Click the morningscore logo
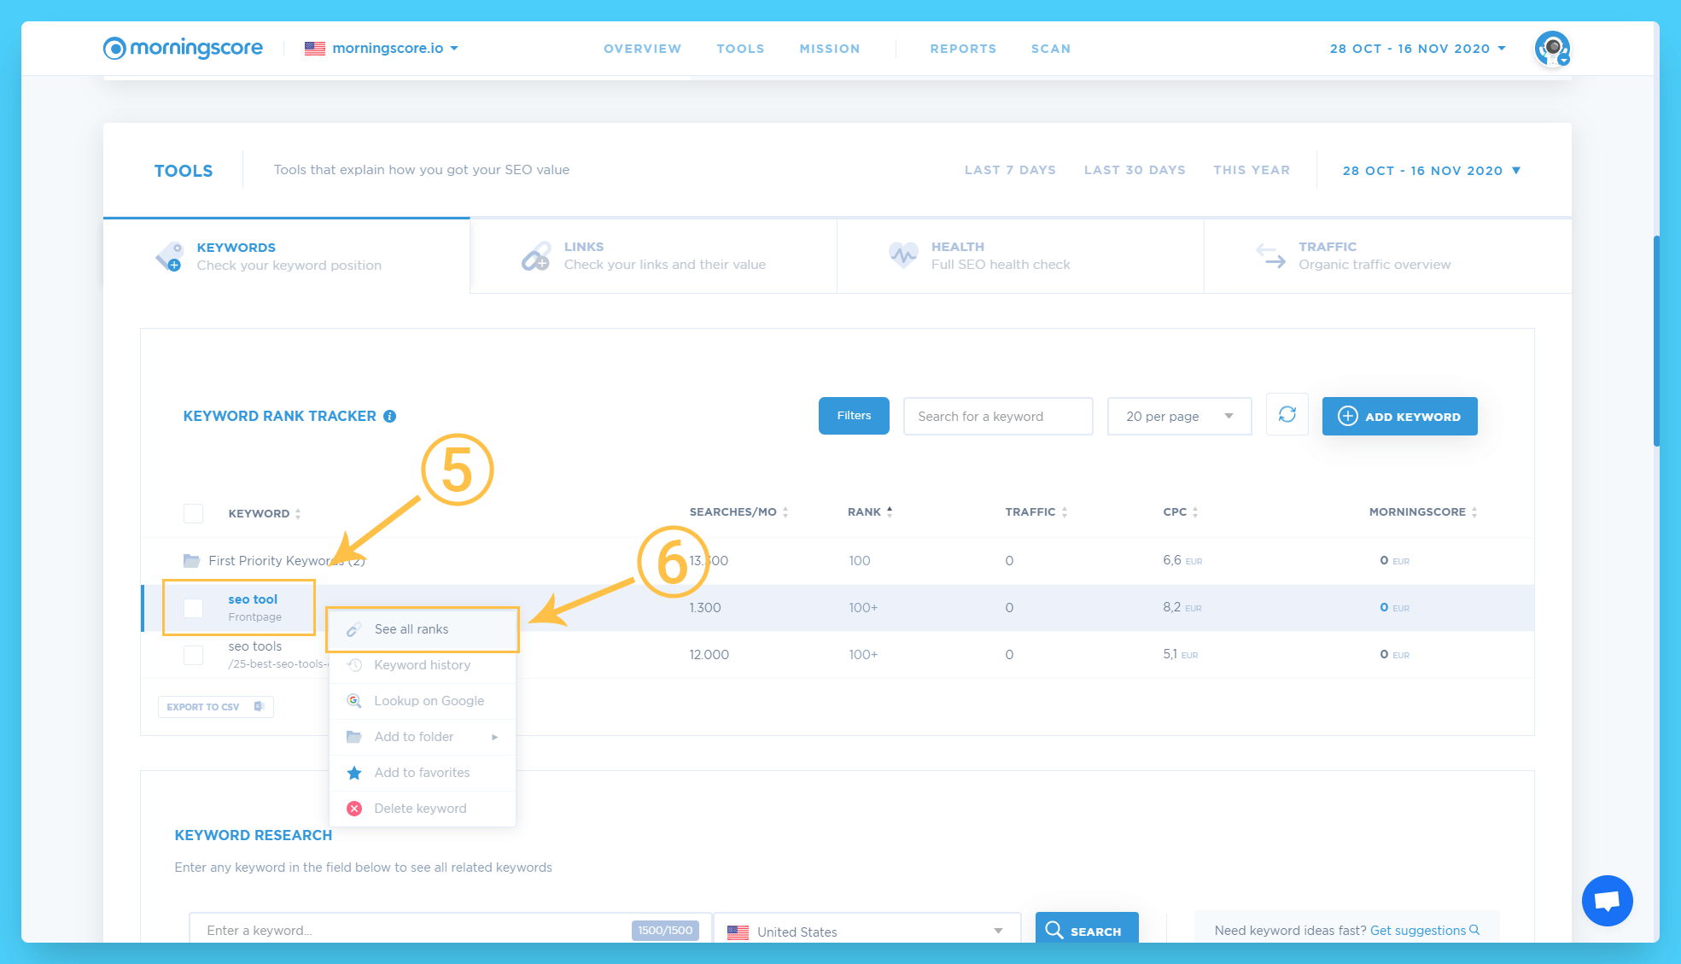Image resolution: width=1681 pixels, height=964 pixels. pyautogui.click(x=183, y=48)
